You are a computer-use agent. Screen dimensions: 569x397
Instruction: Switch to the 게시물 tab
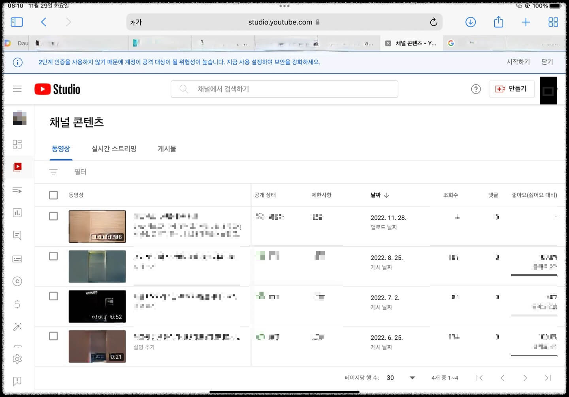pos(166,149)
